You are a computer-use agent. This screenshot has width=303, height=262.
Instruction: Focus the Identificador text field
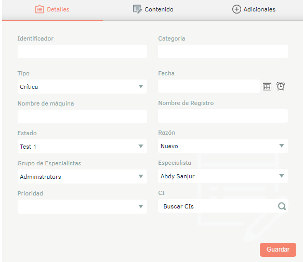(82, 51)
